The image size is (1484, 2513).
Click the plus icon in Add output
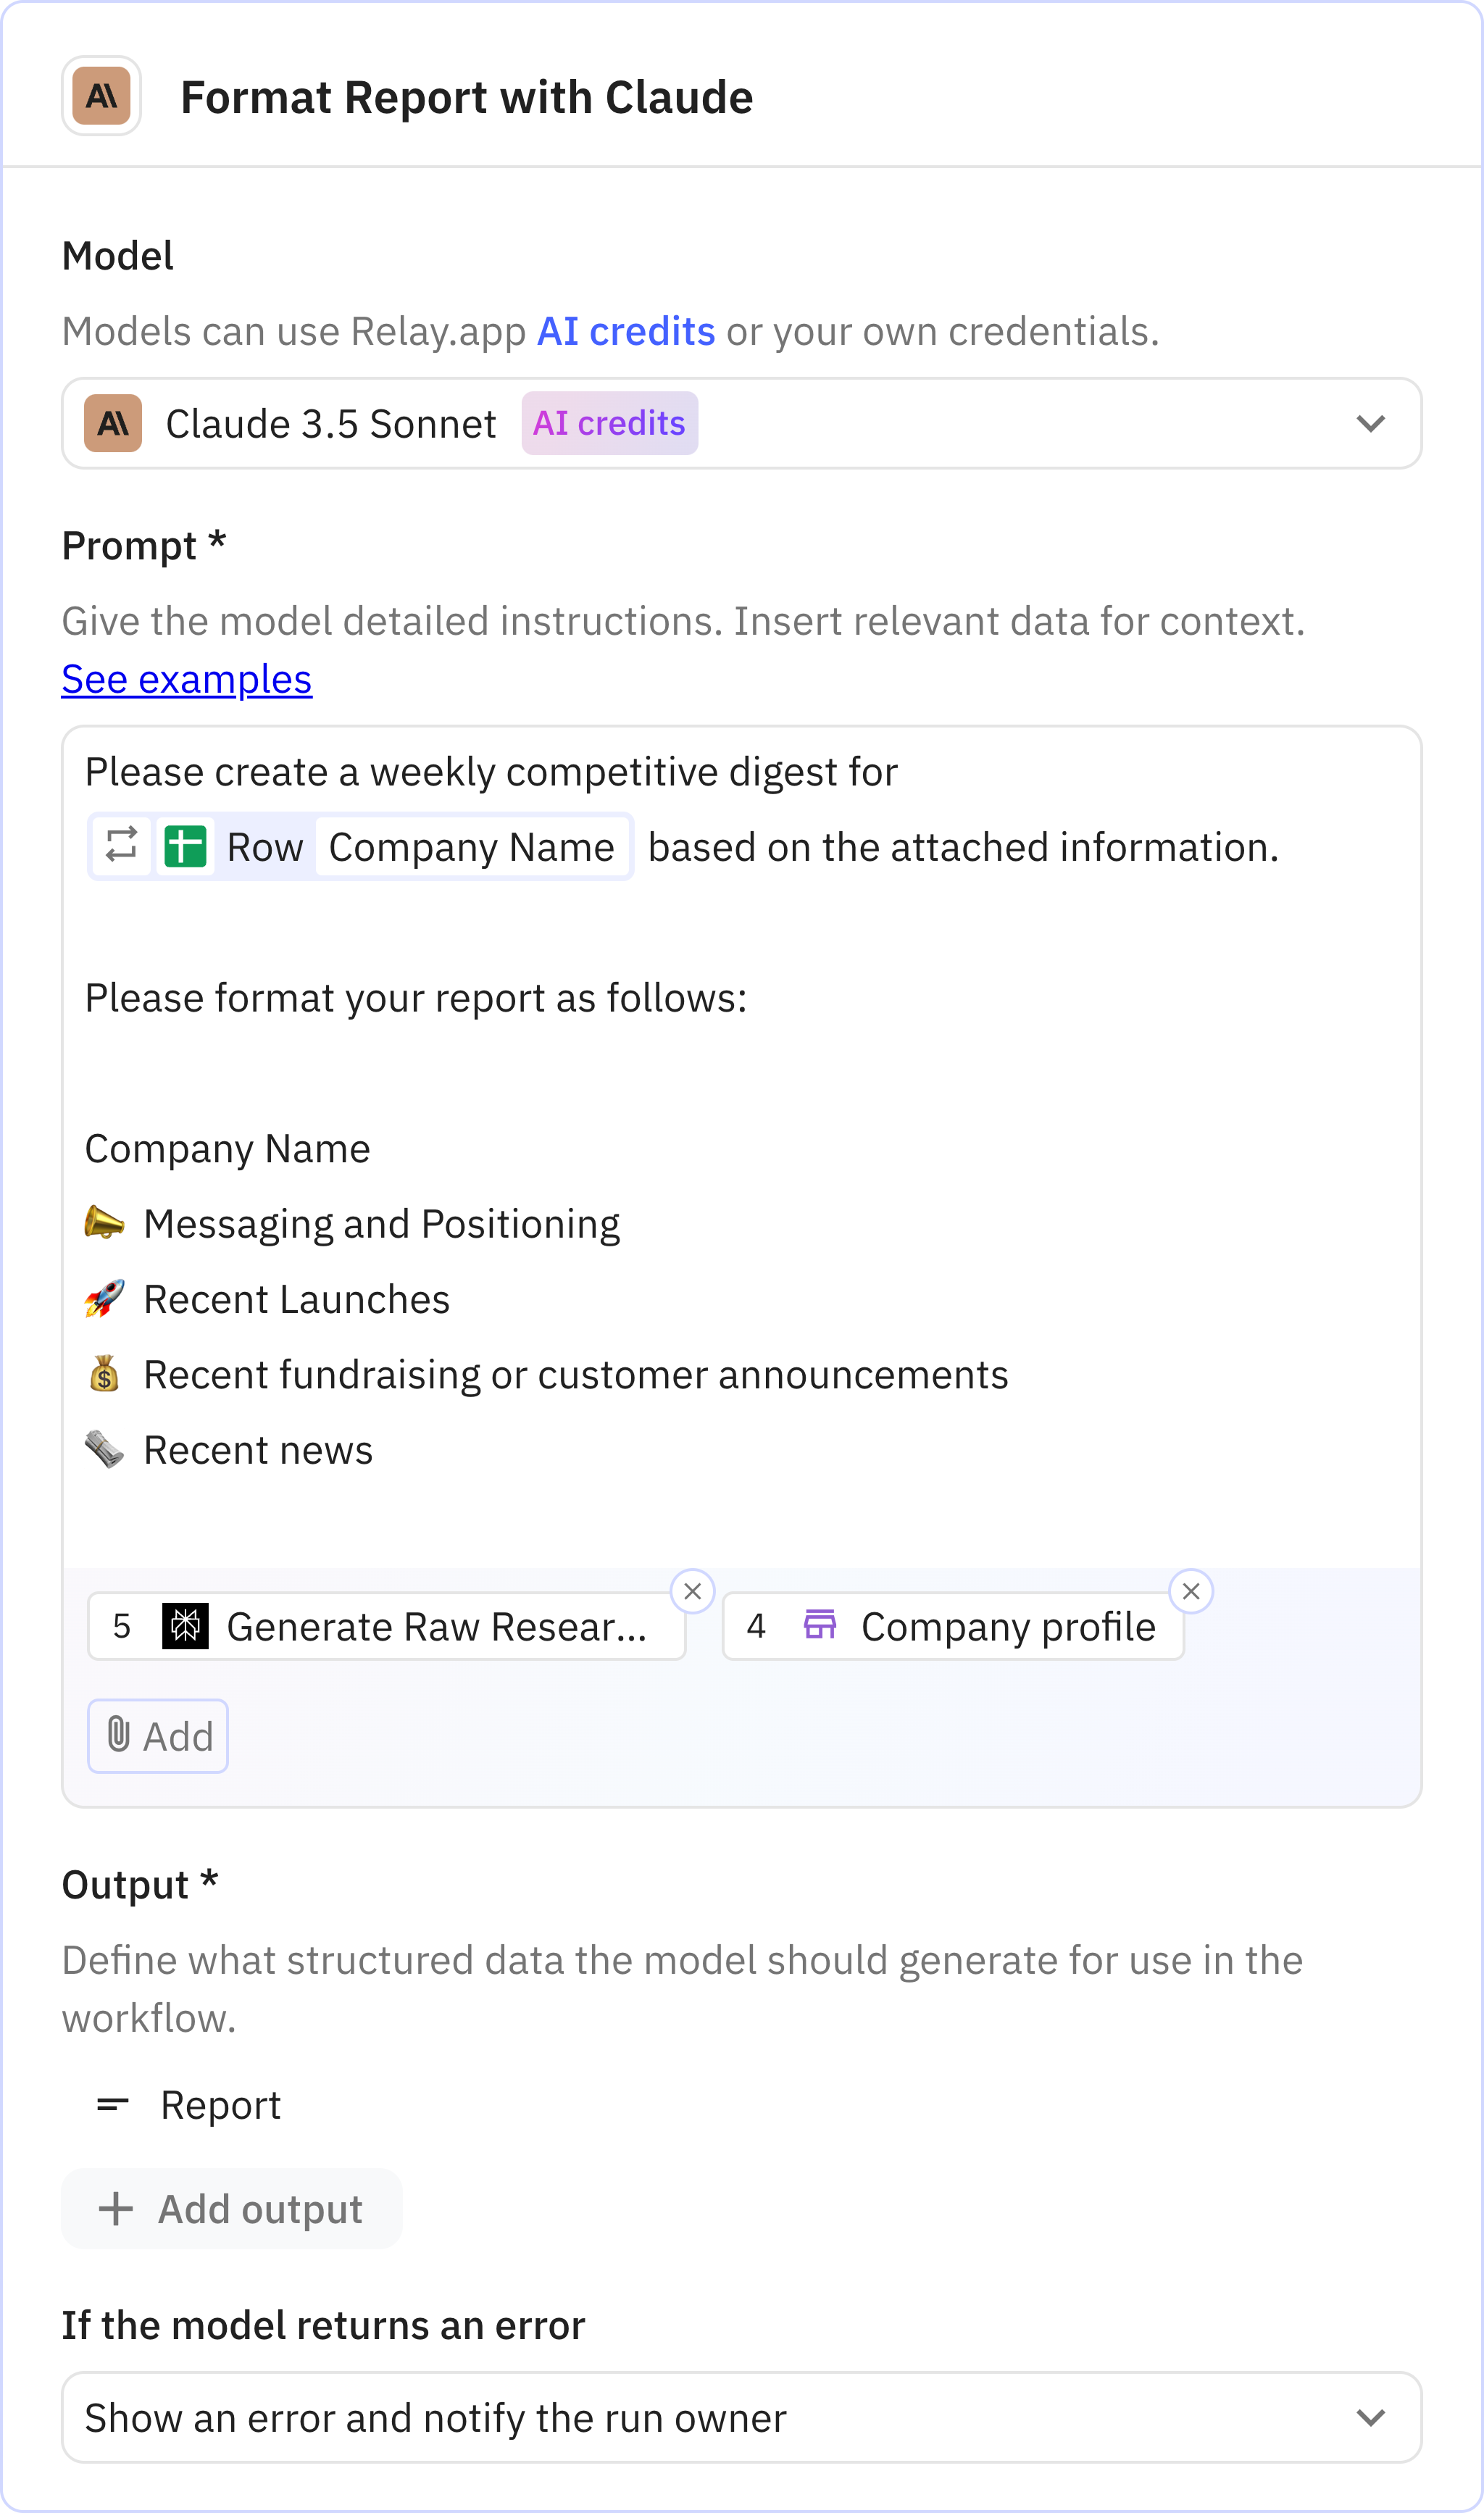tap(116, 2208)
